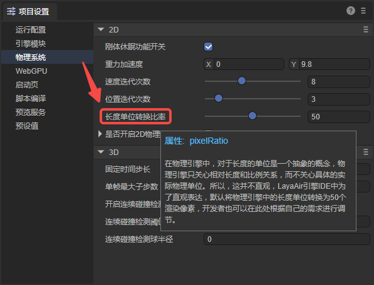Open the panel menu beside the help icon
This screenshot has height=285, width=374.
tap(363, 11)
